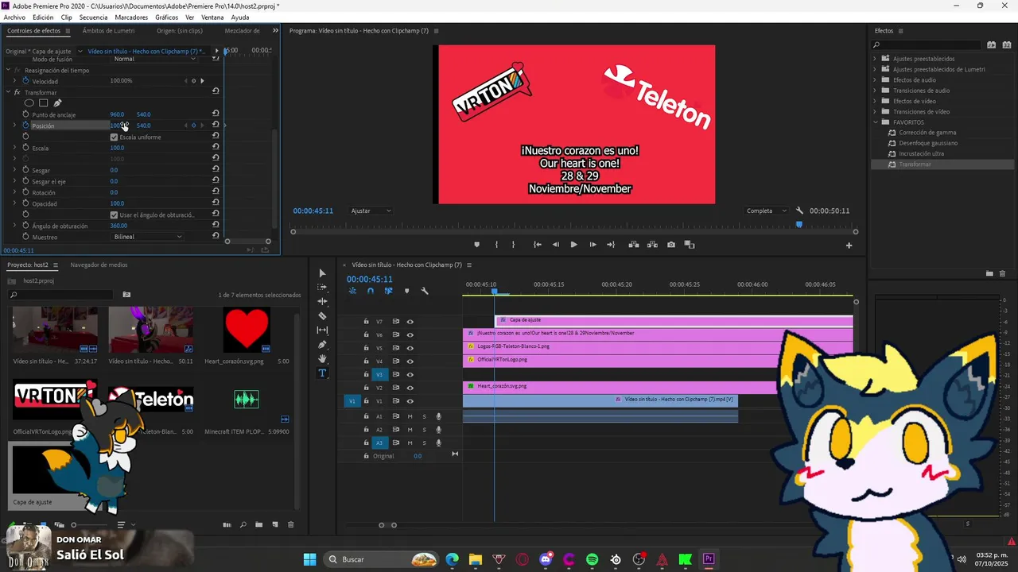The image size is (1018, 572).
Task: Open Spotify from taskbar
Action: (592, 559)
